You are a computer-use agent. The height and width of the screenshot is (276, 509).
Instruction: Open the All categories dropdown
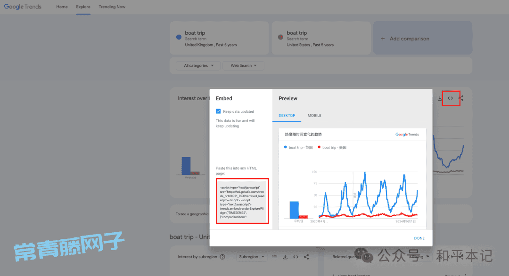click(198, 65)
